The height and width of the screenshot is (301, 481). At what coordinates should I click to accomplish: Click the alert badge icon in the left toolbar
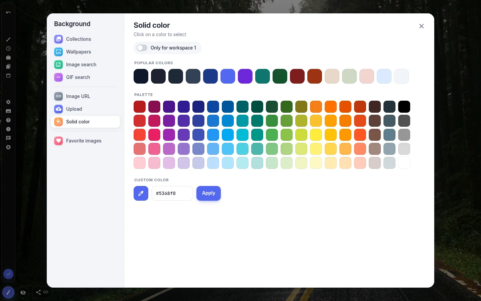pyautogui.click(x=8, y=129)
